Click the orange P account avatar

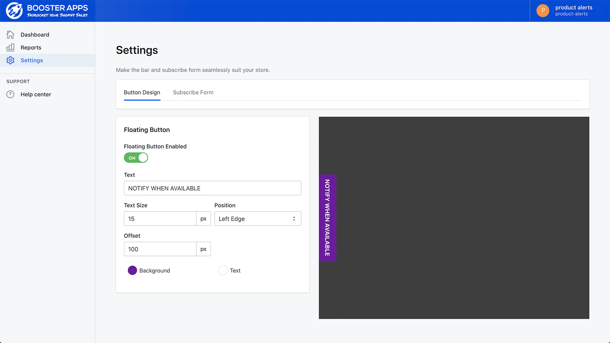(x=543, y=11)
